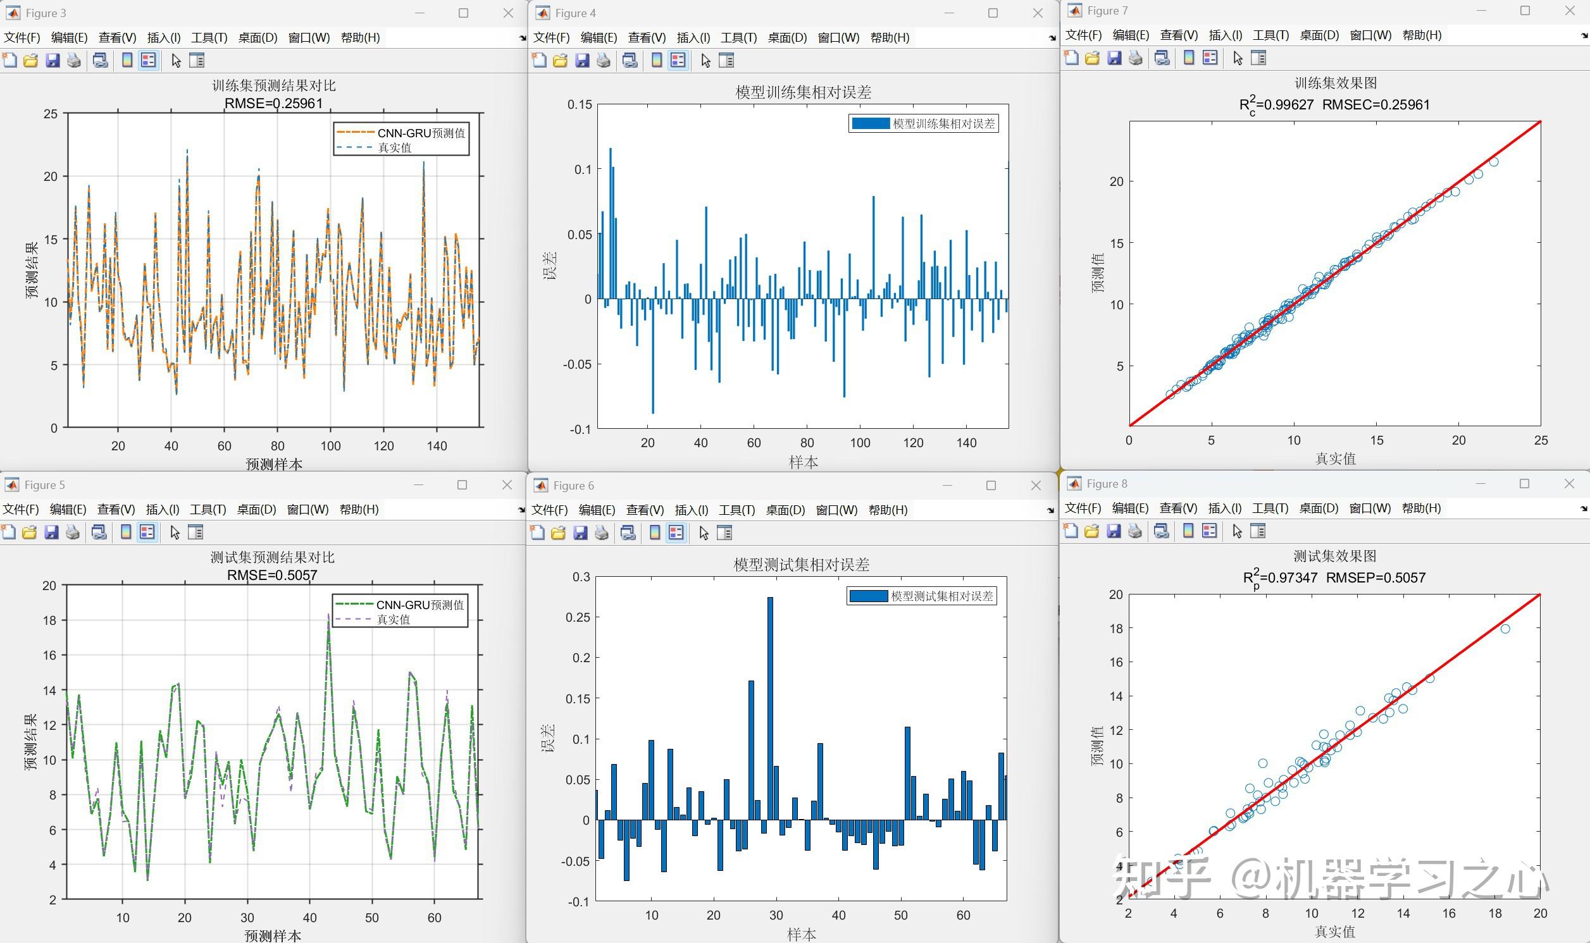Image resolution: width=1590 pixels, height=943 pixels.
Task: Open Property Inspector icon in Figure 8 toolbar
Action: [1258, 531]
